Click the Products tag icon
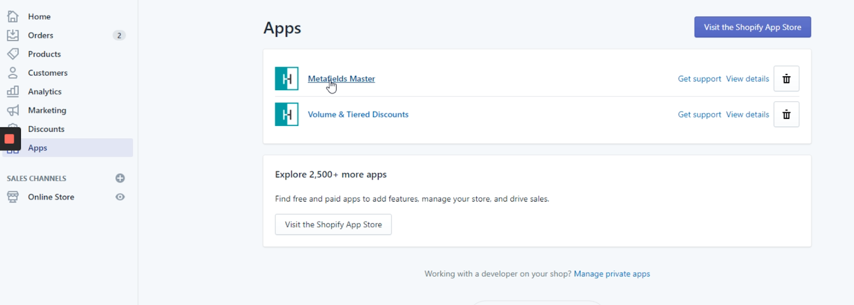This screenshot has height=305, width=854. pos(13,54)
